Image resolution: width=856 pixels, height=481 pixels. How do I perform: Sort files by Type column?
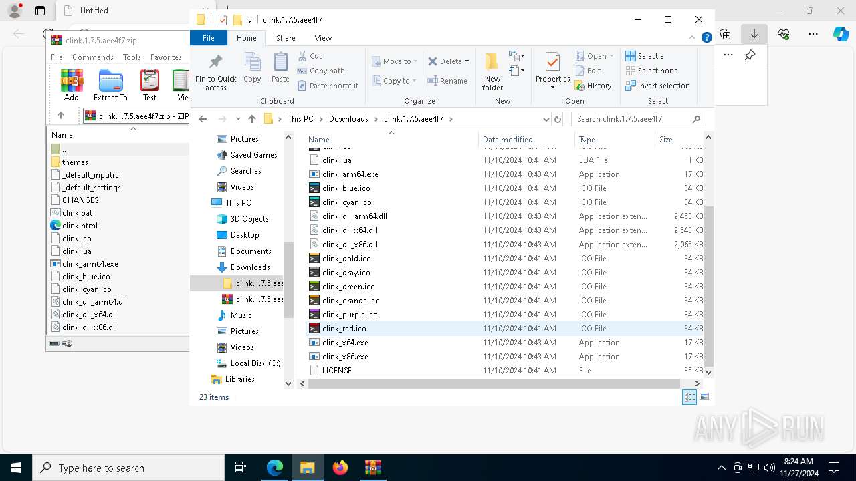pyautogui.click(x=614, y=140)
